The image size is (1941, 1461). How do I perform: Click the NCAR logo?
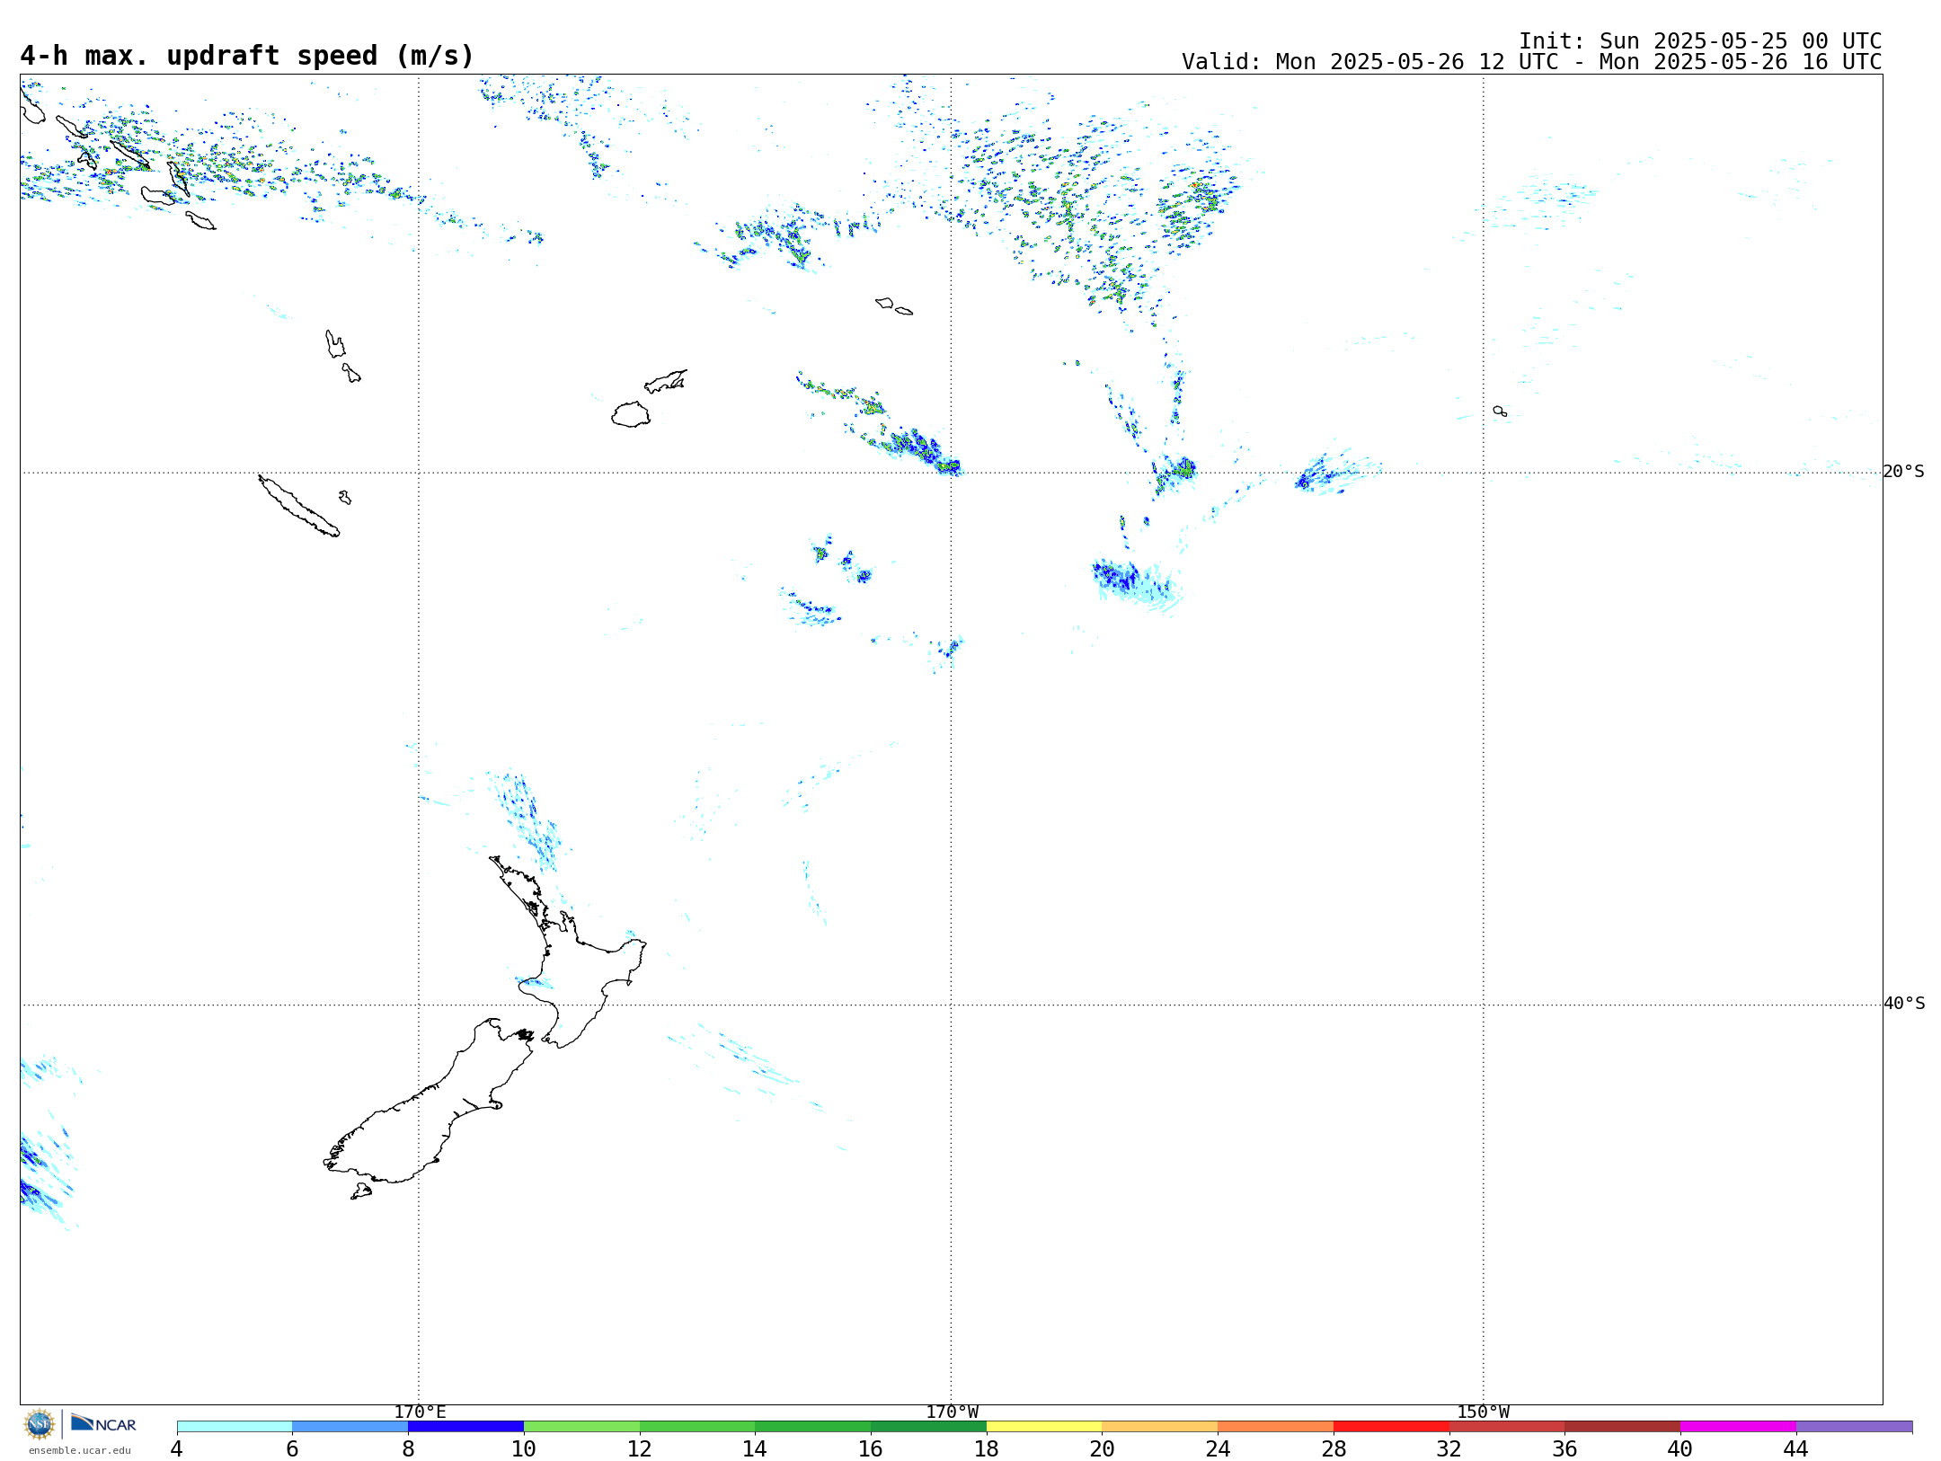[103, 1423]
